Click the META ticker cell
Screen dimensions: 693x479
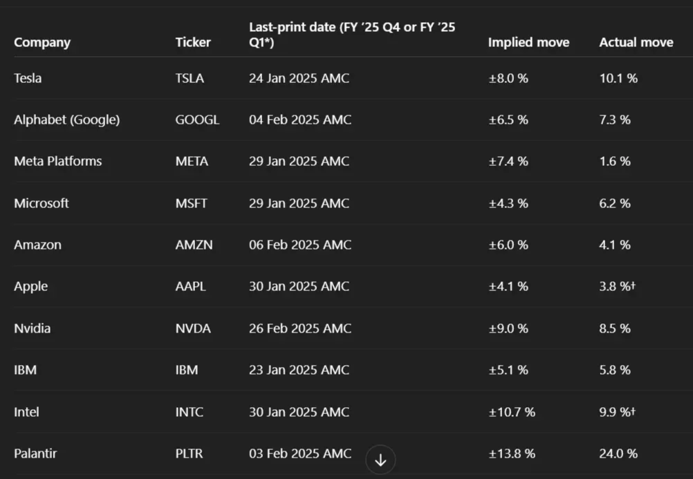point(192,161)
